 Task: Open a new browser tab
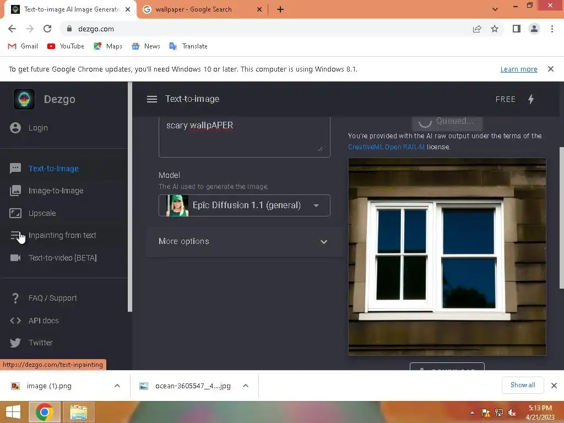[280, 9]
